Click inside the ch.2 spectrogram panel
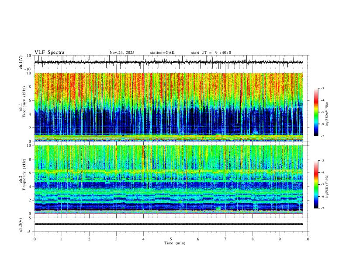The height and width of the screenshot is (268, 346). point(168,180)
